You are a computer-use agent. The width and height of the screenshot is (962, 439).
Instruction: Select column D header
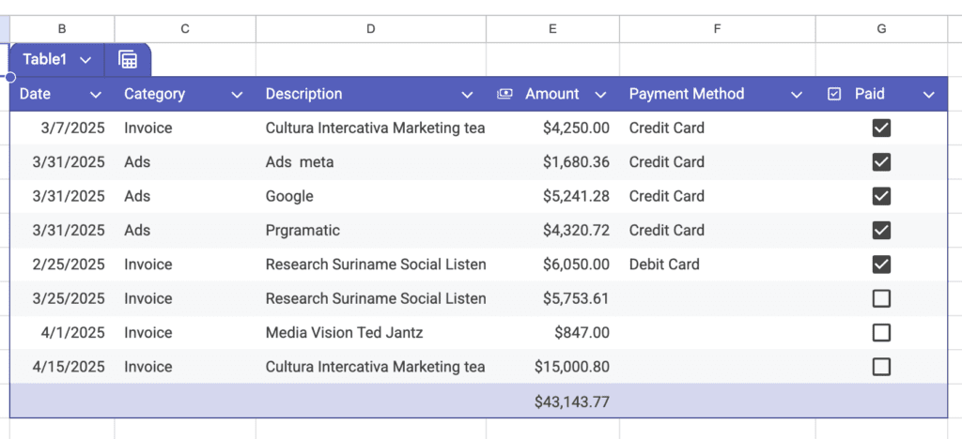(370, 29)
